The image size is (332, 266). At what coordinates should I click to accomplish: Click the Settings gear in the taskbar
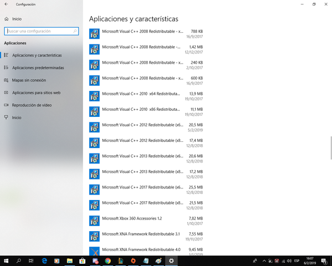(x=172, y=260)
